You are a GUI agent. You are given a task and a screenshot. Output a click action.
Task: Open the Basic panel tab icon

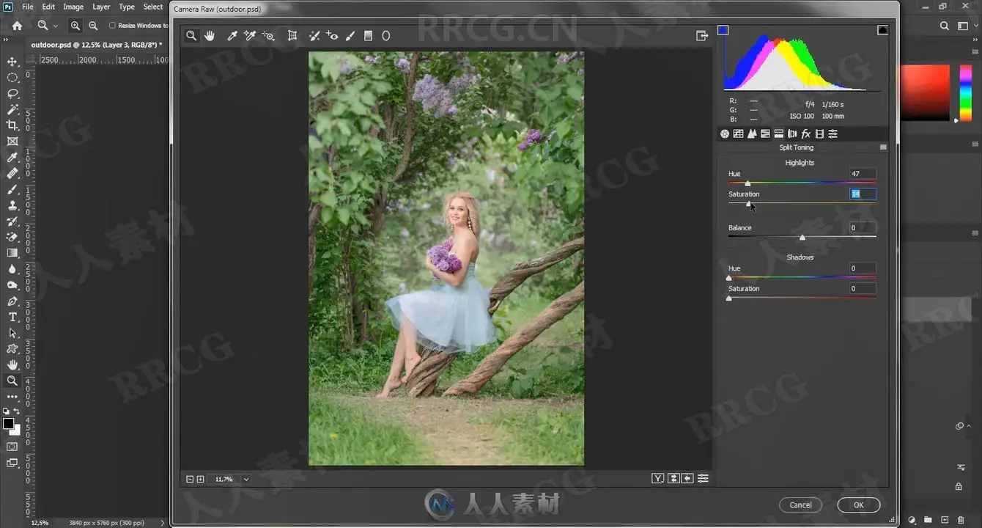click(x=725, y=133)
